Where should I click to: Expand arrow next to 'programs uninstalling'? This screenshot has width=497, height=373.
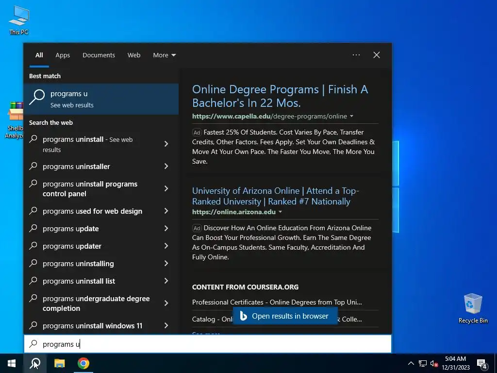pyautogui.click(x=166, y=263)
